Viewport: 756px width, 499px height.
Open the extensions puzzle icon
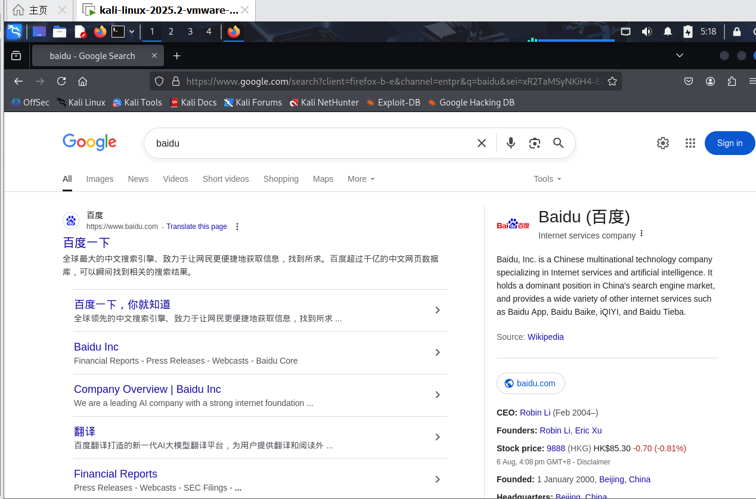pos(732,81)
